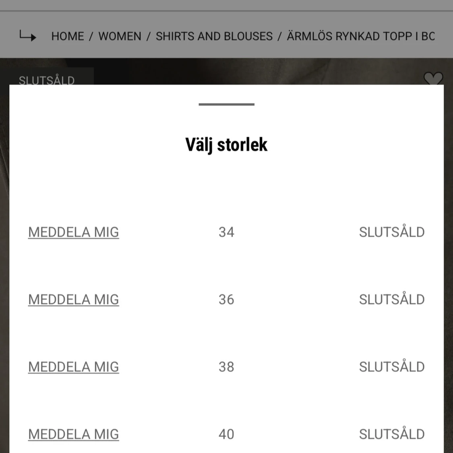
Task: Choose size 36 from the list
Action: 226,299
